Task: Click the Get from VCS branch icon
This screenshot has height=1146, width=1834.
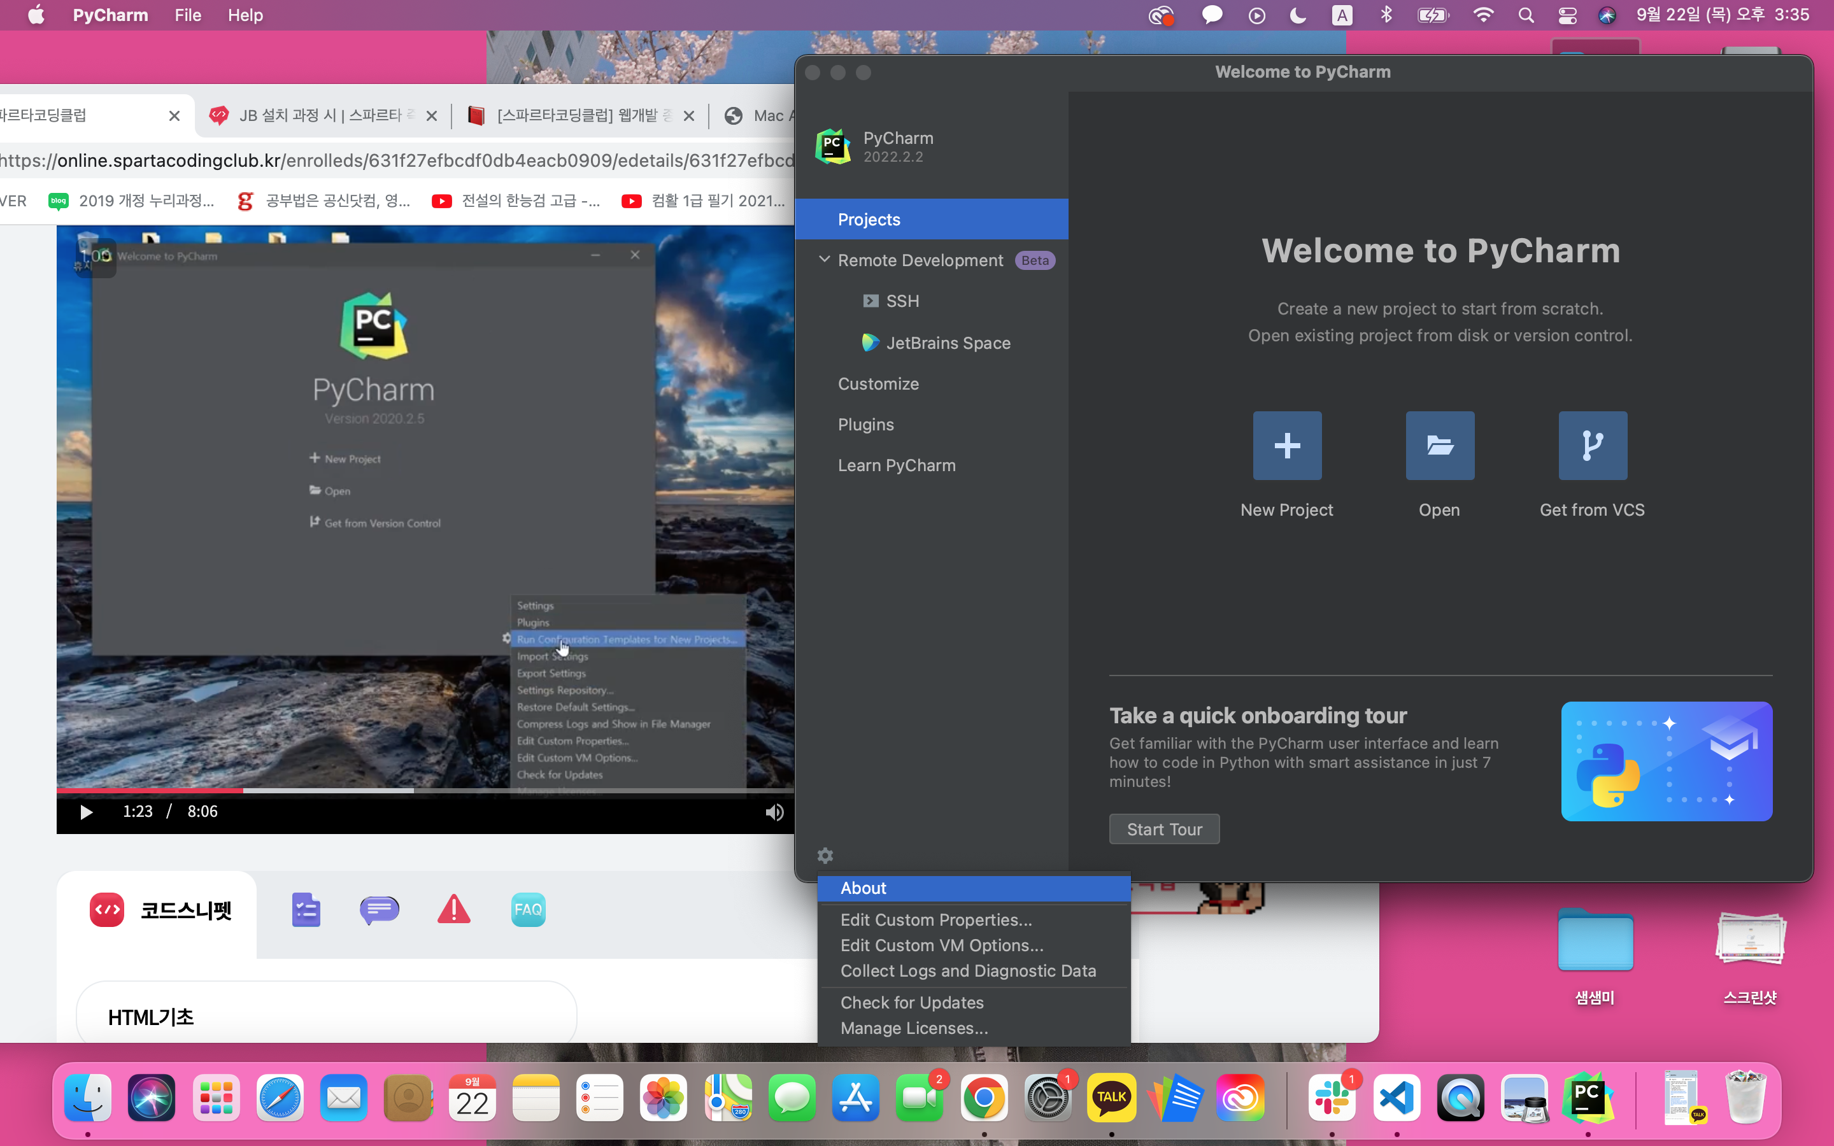Action: tap(1593, 446)
